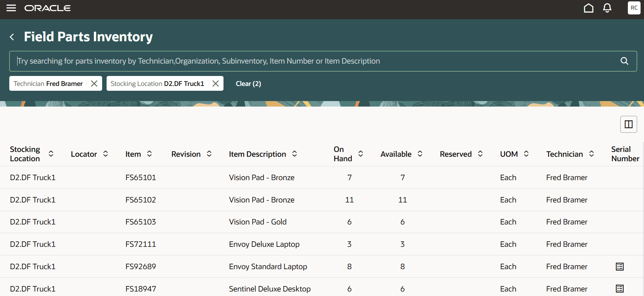Open the column chooser icon
This screenshot has height=296, width=644.
pos(629,124)
